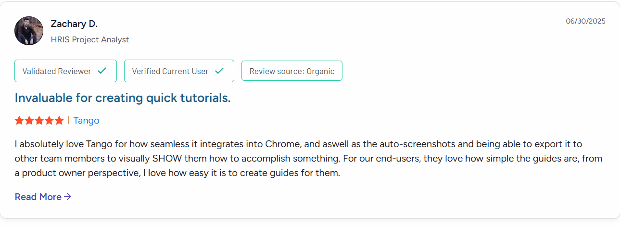This screenshot has height=226, width=620.
Task: Expand the review via Read More link
Action: pyautogui.click(x=38, y=197)
